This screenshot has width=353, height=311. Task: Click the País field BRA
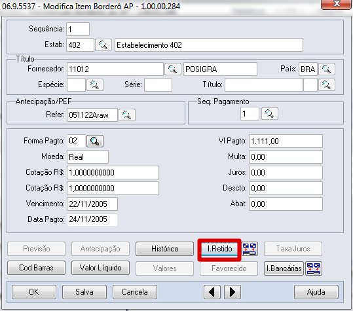(x=308, y=69)
